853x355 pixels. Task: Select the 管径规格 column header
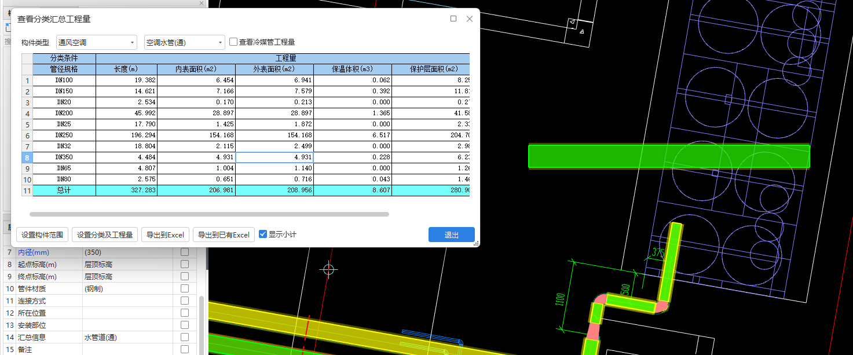pyautogui.click(x=64, y=69)
